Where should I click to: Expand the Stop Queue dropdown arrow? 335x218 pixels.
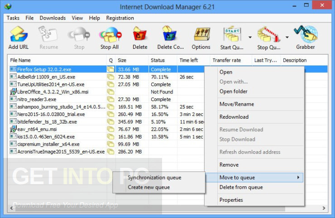click(x=287, y=37)
